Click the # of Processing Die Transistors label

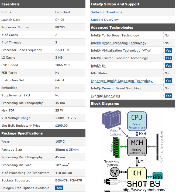pos(25,173)
